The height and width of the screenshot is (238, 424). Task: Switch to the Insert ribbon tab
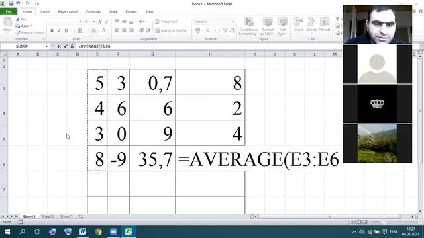click(x=45, y=11)
